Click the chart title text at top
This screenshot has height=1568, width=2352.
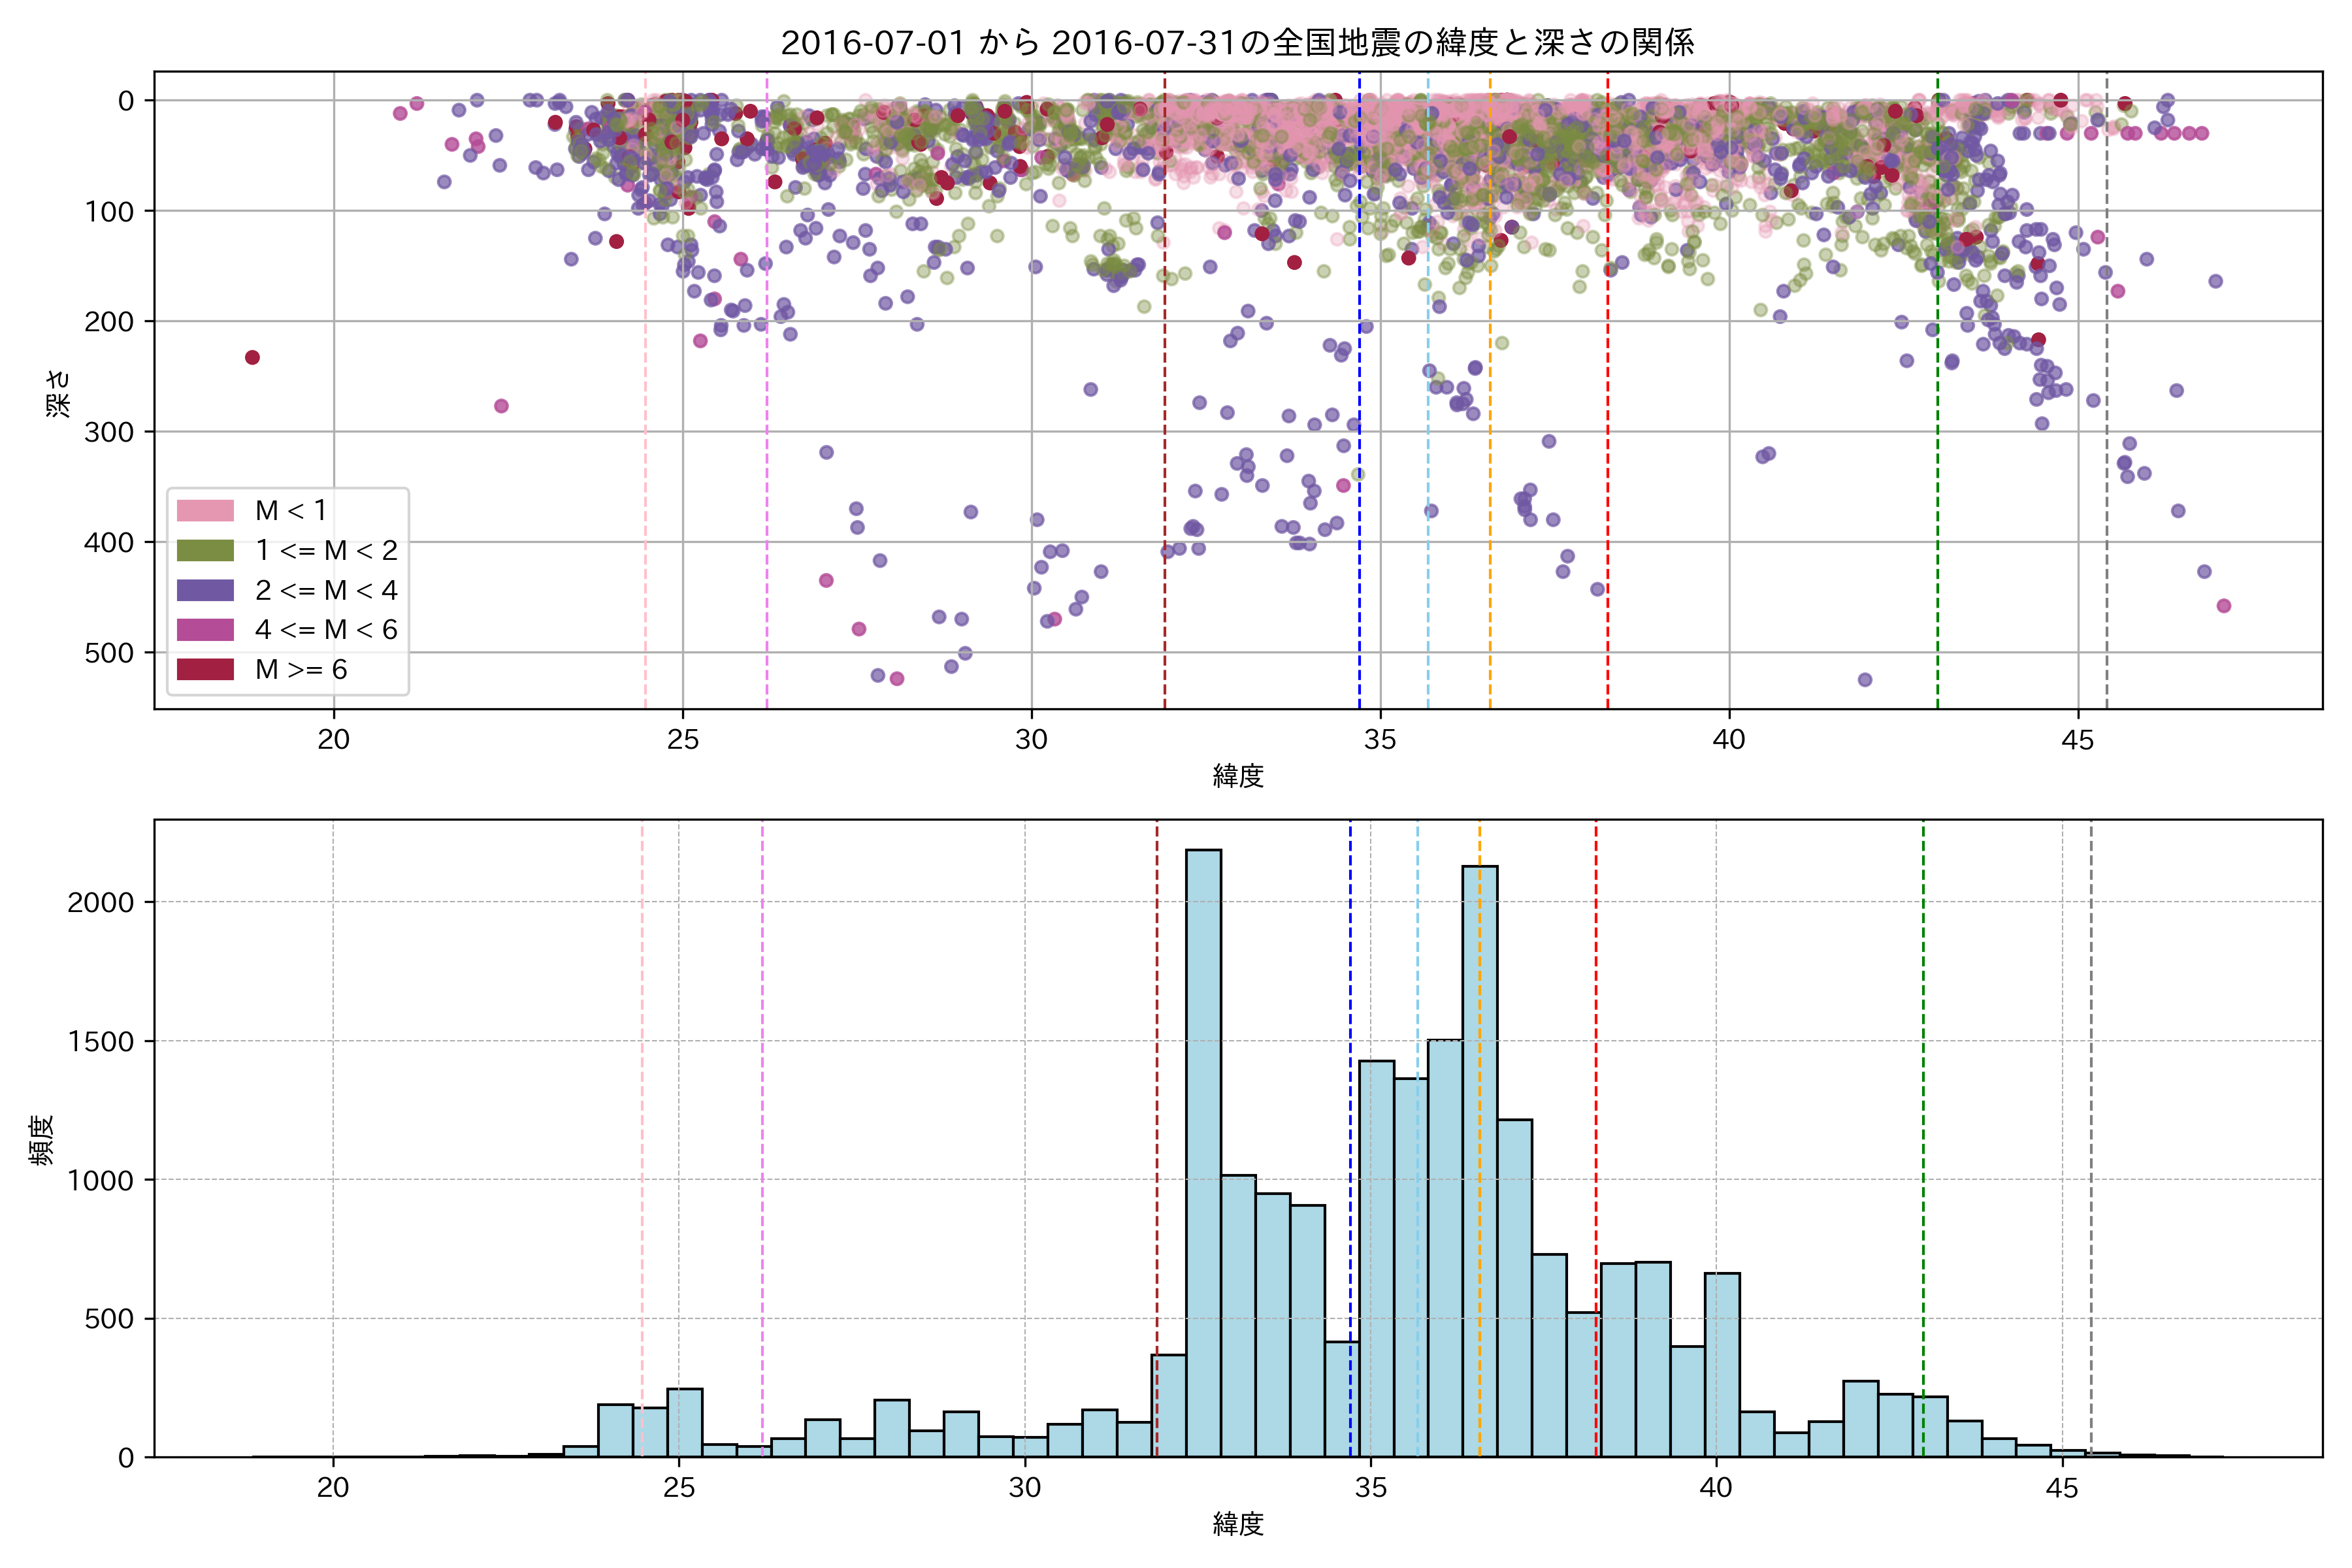coord(1237,43)
